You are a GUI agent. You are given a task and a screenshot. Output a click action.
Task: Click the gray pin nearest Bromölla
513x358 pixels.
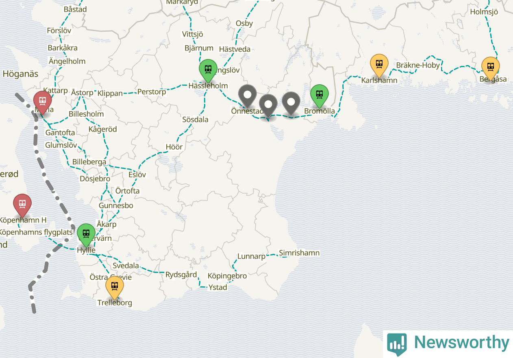[291, 103]
